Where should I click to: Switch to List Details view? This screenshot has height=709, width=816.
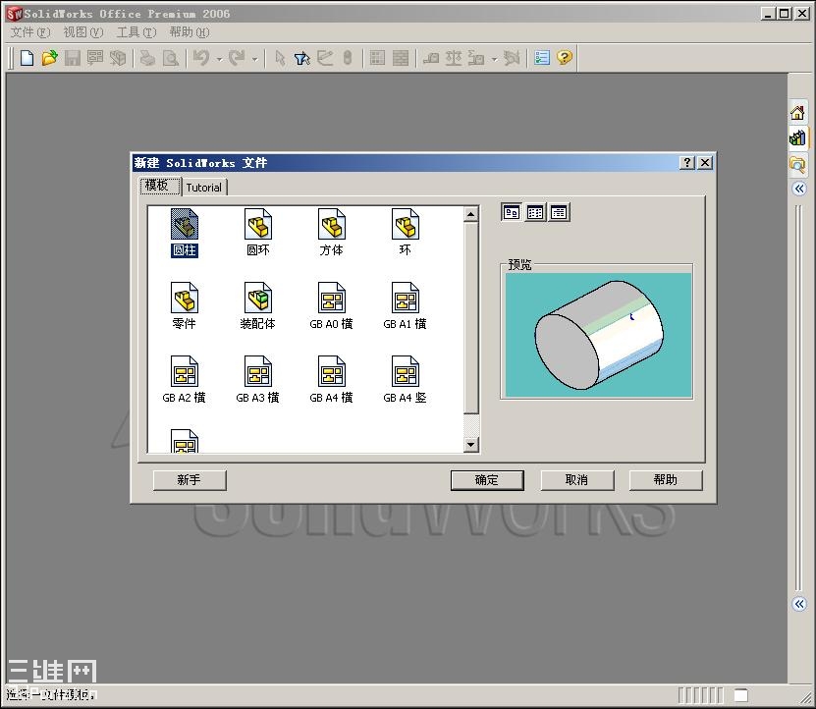[559, 212]
